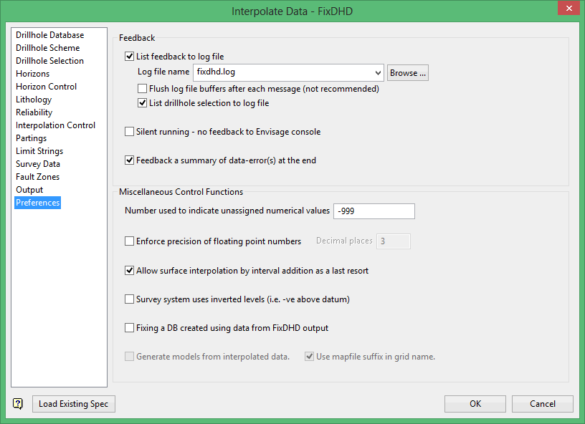
Task: Close the Interpolate Data dialog
Action: (x=568, y=9)
